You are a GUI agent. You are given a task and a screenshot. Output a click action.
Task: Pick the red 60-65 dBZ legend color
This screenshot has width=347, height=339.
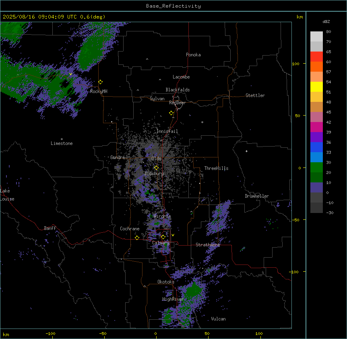316,57
